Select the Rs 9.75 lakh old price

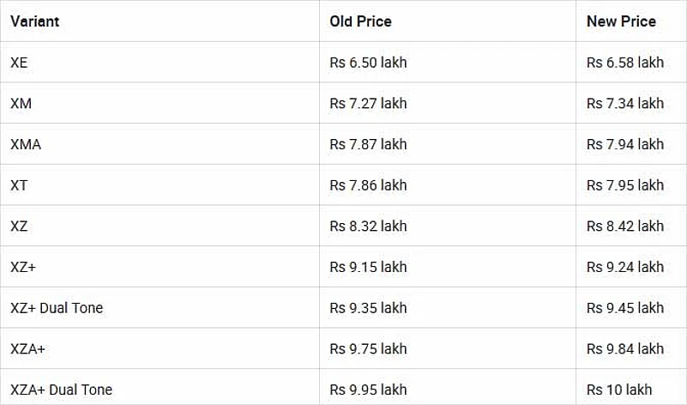[x=368, y=349]
